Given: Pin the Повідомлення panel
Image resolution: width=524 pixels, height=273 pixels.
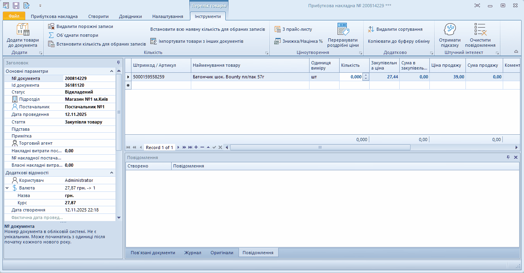Looking at the screenshot, I should click(x=508, y=157).
